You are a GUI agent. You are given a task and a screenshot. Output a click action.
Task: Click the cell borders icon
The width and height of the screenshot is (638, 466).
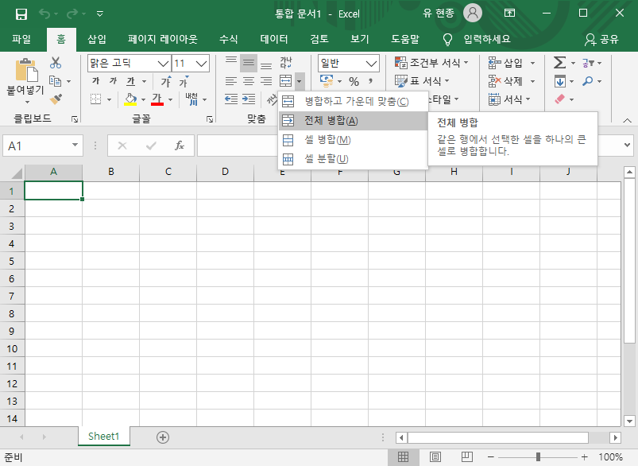96,99
